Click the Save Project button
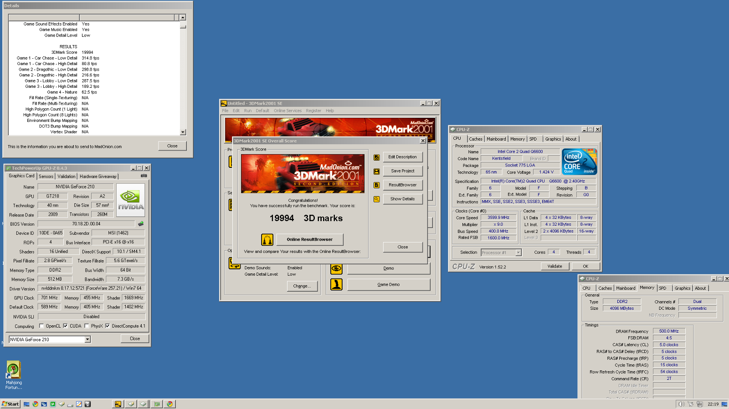Viewport: 729px width, 409px height. (x=403, y=171)
